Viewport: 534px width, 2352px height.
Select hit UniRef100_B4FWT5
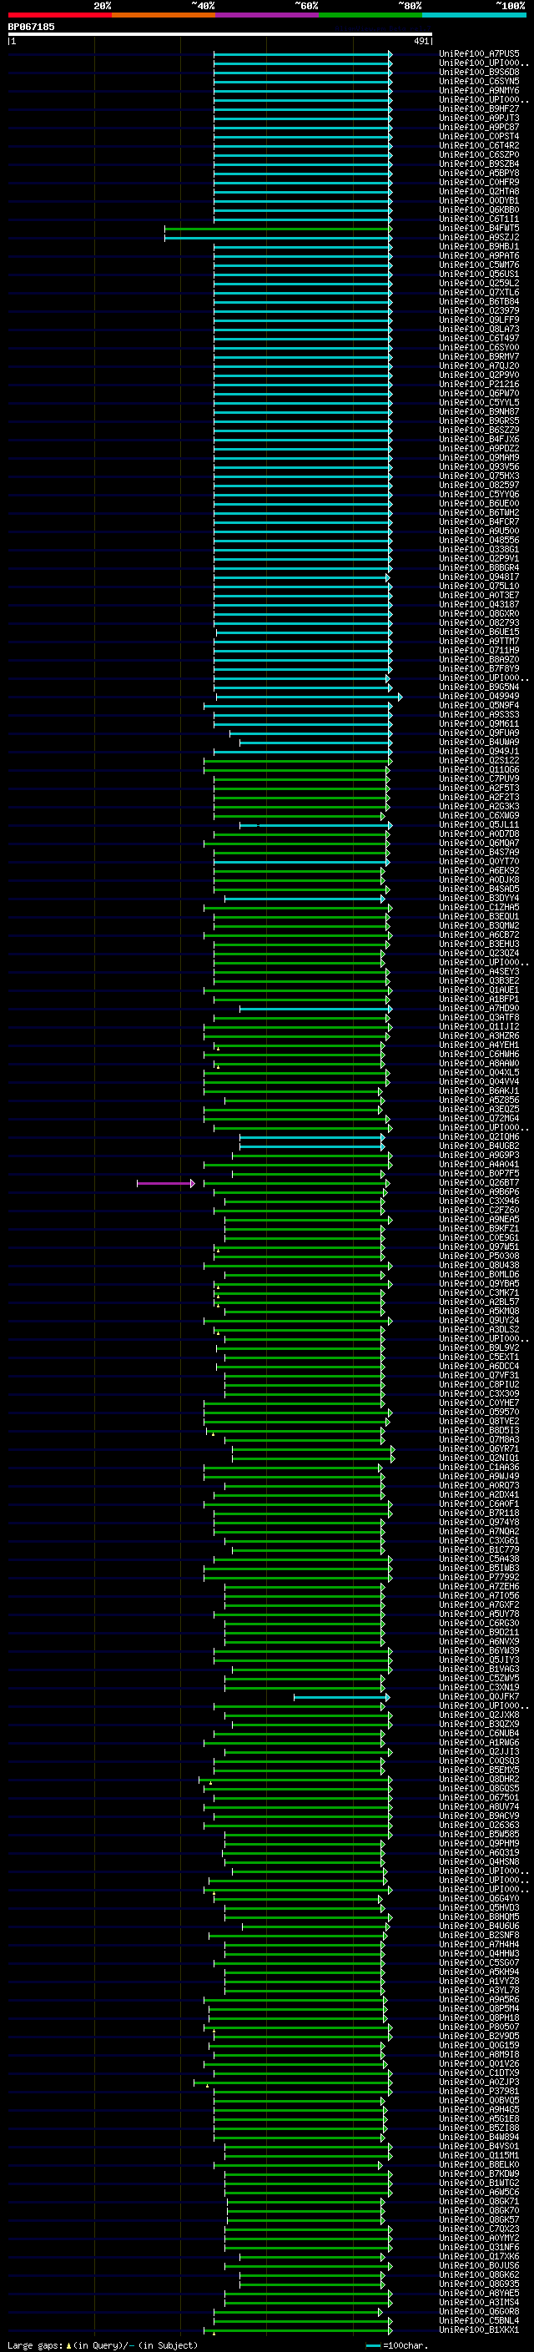pyautogui.click(x=479, y=229)
